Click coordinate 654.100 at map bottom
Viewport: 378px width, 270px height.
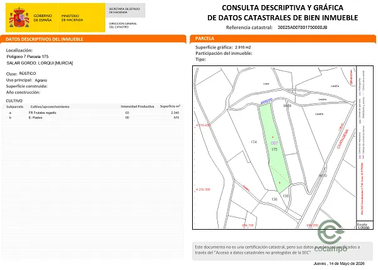248,225
